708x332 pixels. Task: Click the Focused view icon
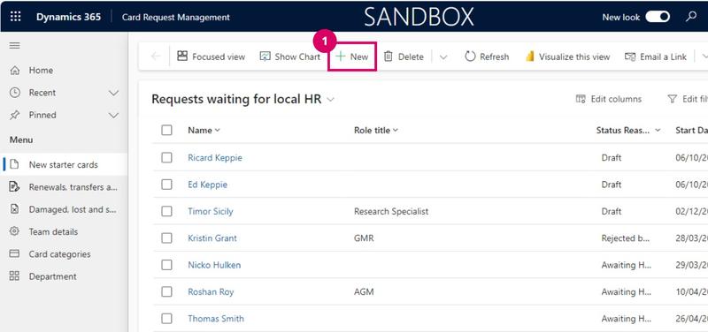coord(182,57)
